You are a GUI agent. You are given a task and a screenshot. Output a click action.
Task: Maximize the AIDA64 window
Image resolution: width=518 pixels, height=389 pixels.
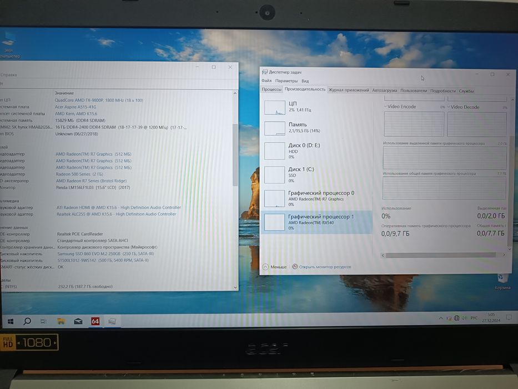pos(214,67)
